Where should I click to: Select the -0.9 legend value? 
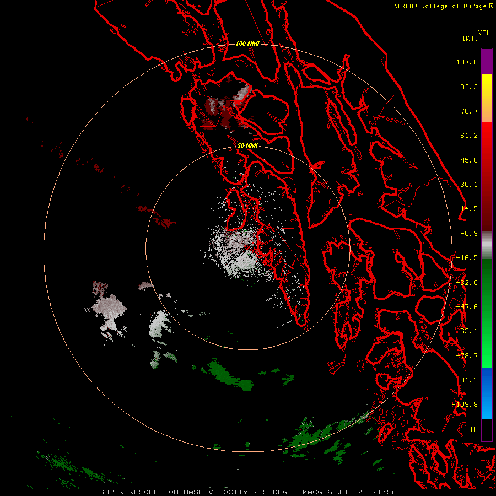point(469,234)
